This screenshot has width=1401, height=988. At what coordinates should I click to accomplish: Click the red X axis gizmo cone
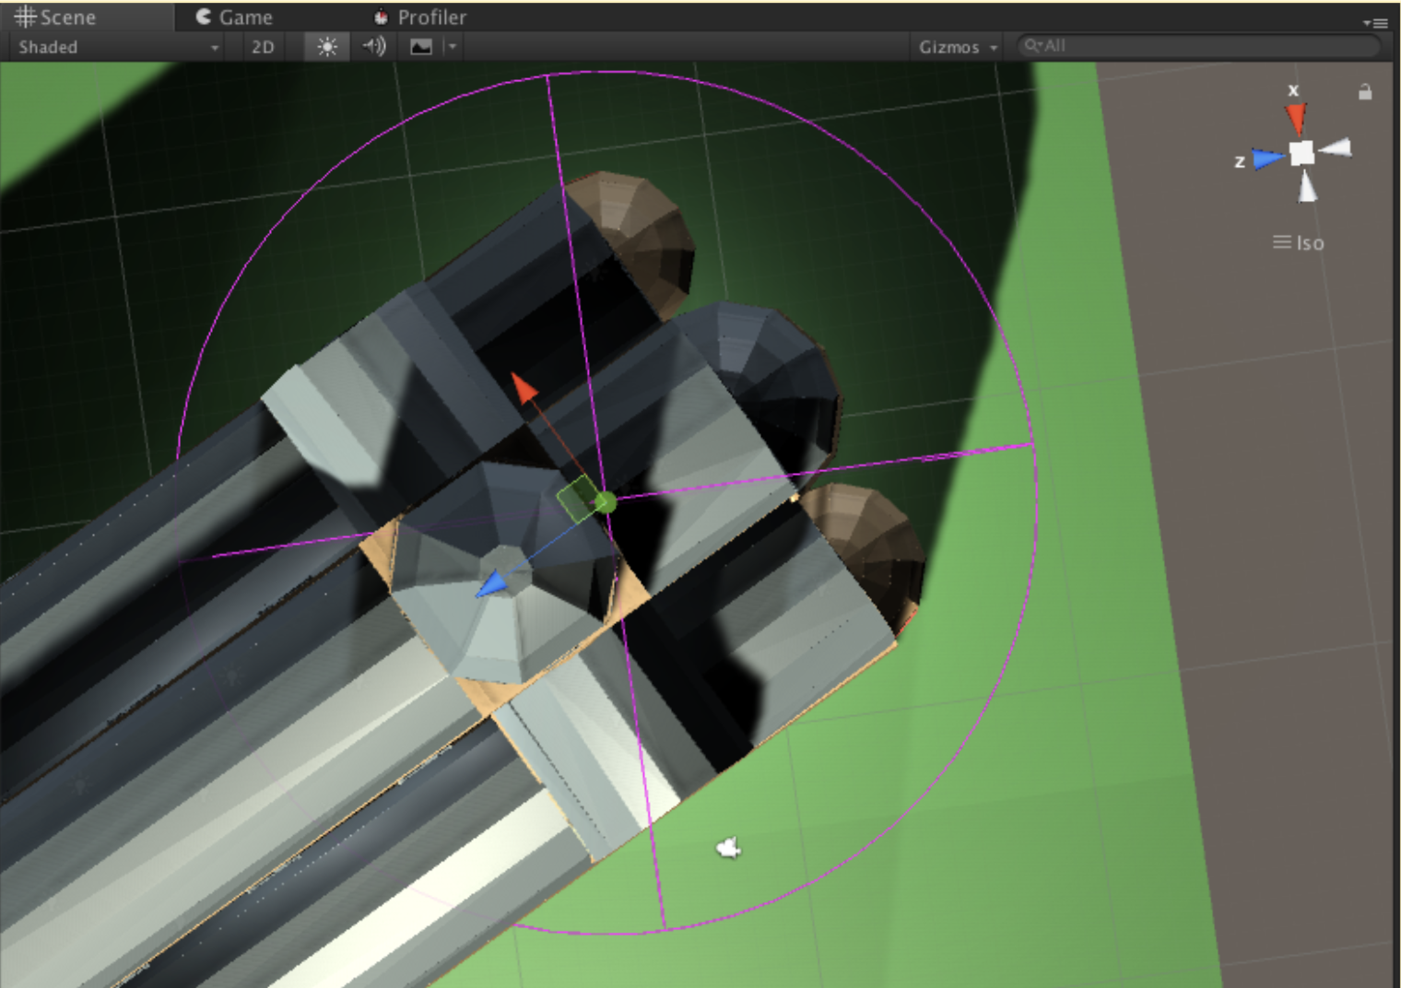pyautogui.click(x=1296, y=119)
